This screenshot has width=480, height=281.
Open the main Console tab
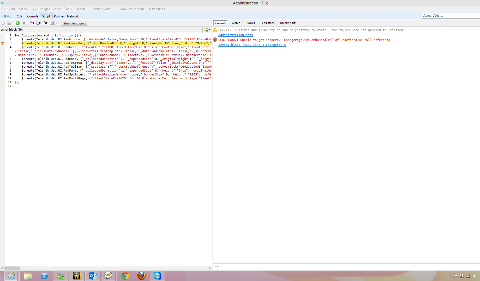click(x=33, y=16)
